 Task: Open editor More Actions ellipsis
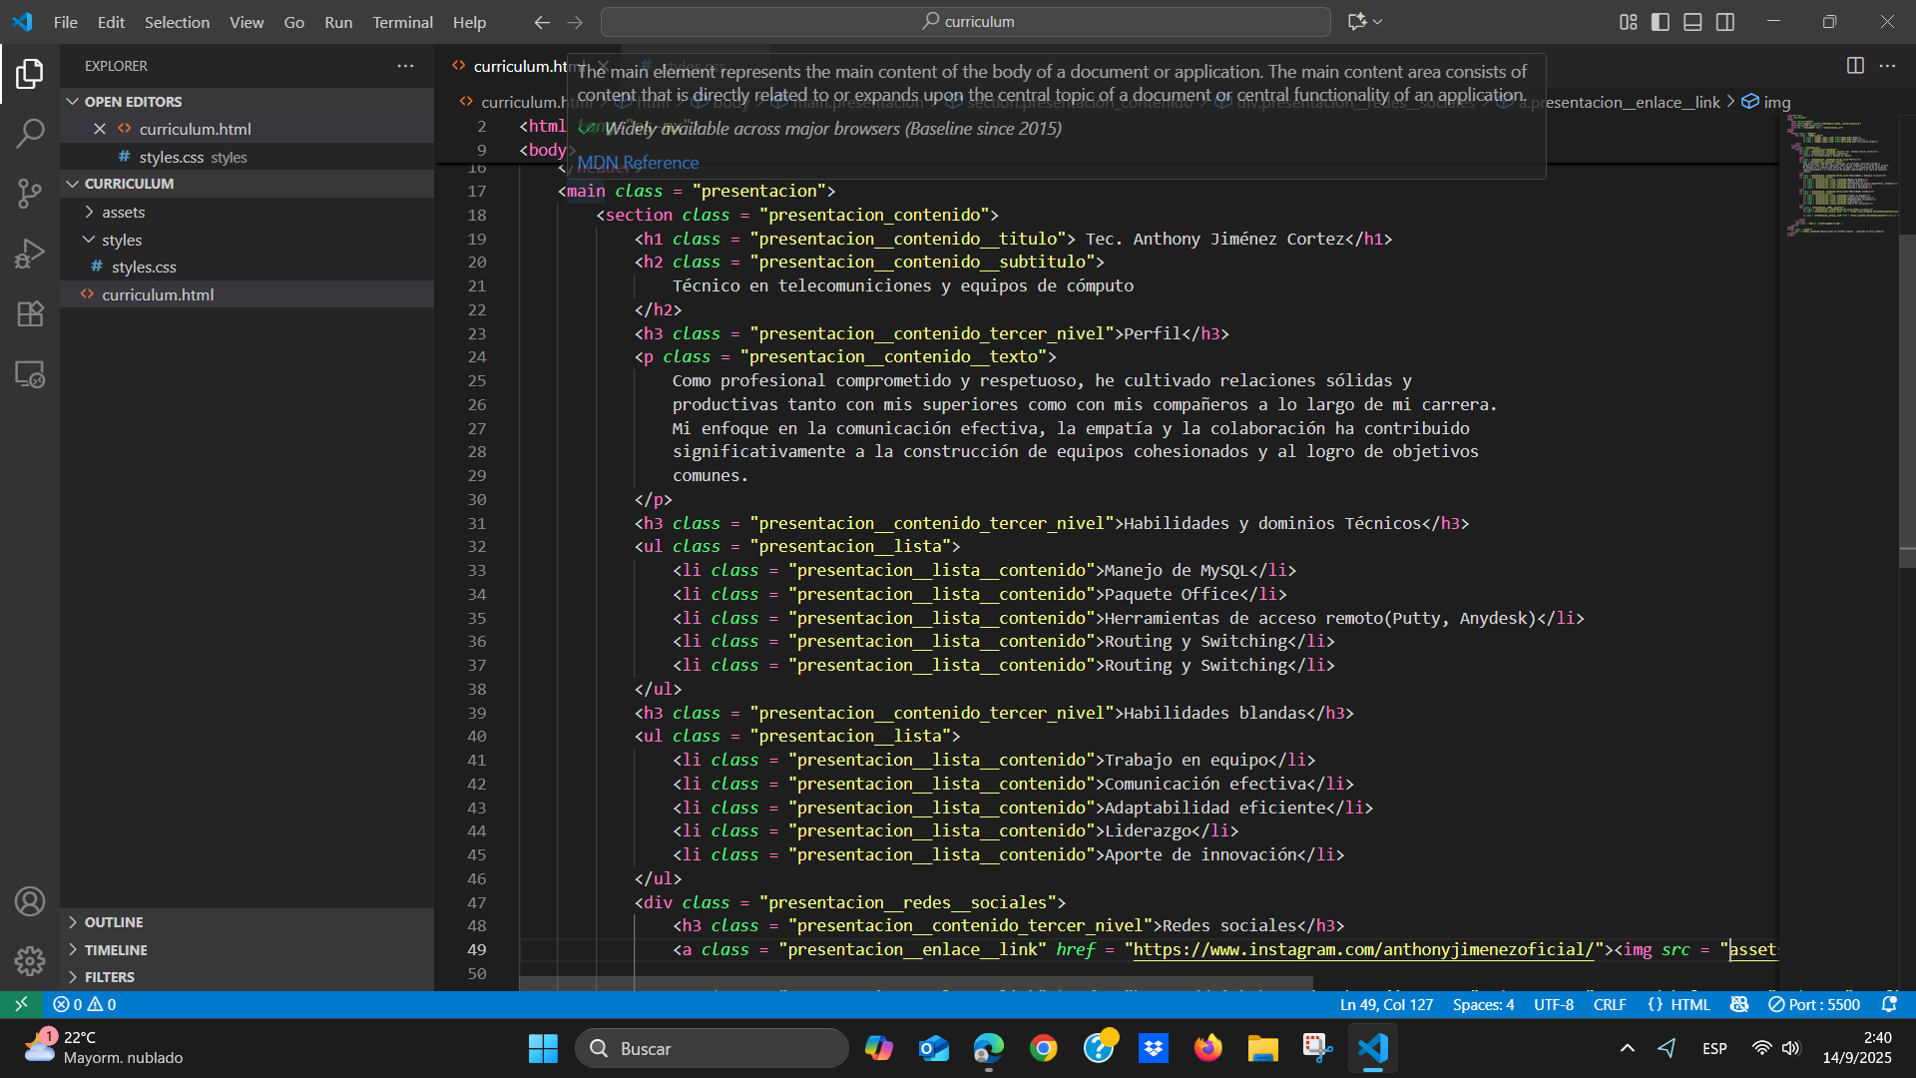click(1887, 66)
